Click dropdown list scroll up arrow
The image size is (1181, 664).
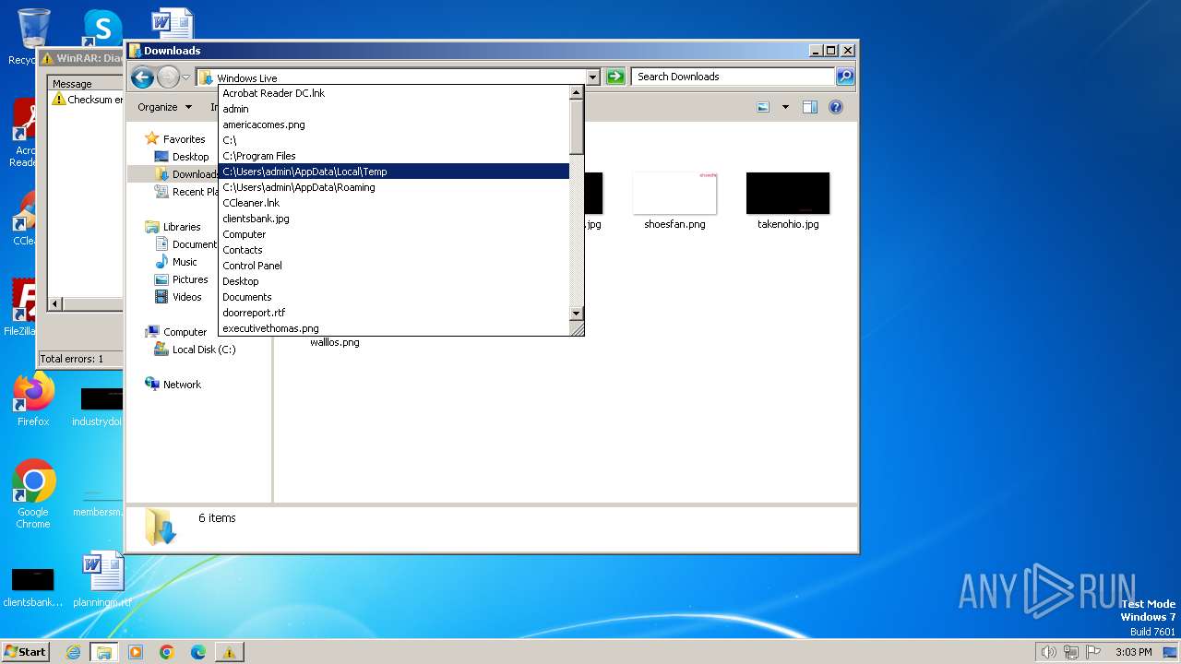[x=577, y=93]
